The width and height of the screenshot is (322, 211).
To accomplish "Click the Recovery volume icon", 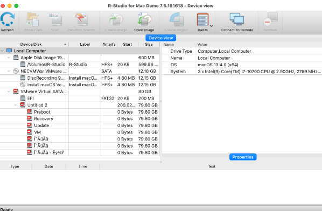I will tap(30, 118).
